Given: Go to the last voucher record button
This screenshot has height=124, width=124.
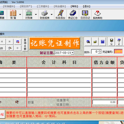Looking at the screenshot, I should tap(10, 42).
